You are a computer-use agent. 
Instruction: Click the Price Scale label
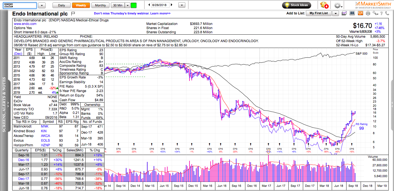click(376, 51)
